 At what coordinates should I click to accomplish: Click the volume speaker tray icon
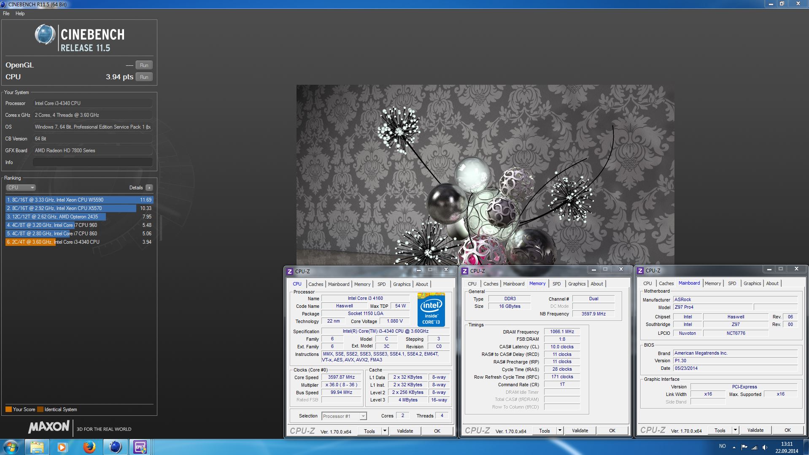point(765,447)
